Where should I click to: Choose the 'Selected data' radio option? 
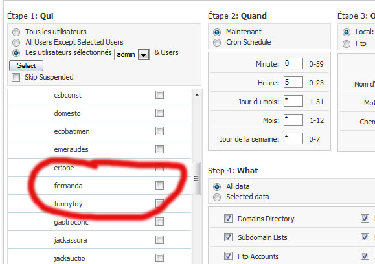point(217,197)
